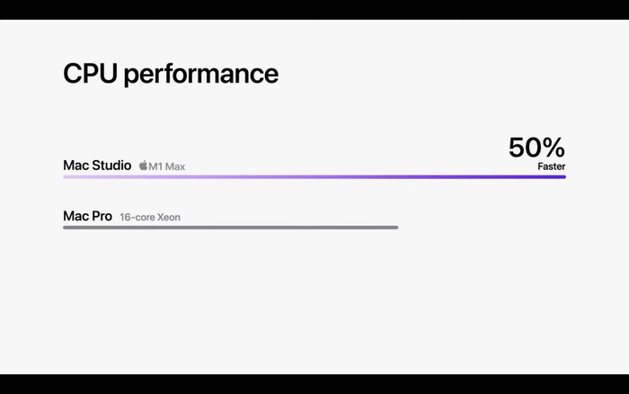Select the Mac Pro label
The width and height of the screenshot is (629, 394).
pyautogui.click(x=87, y=216)
